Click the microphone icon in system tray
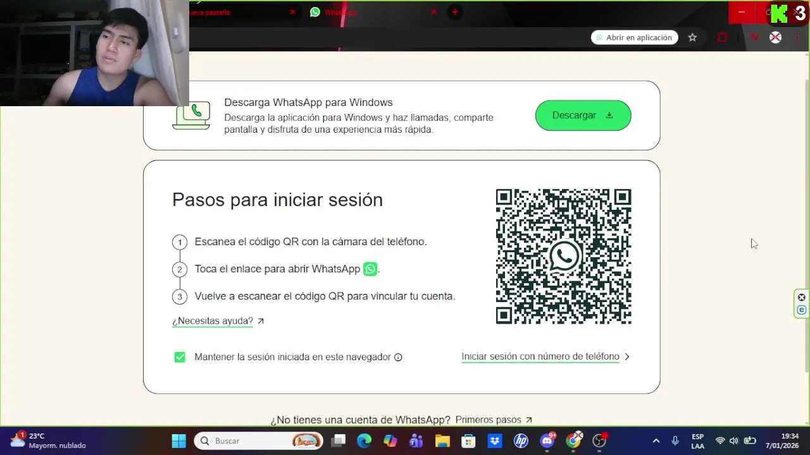This screenshot has height=455, width=810. (675, 440)
